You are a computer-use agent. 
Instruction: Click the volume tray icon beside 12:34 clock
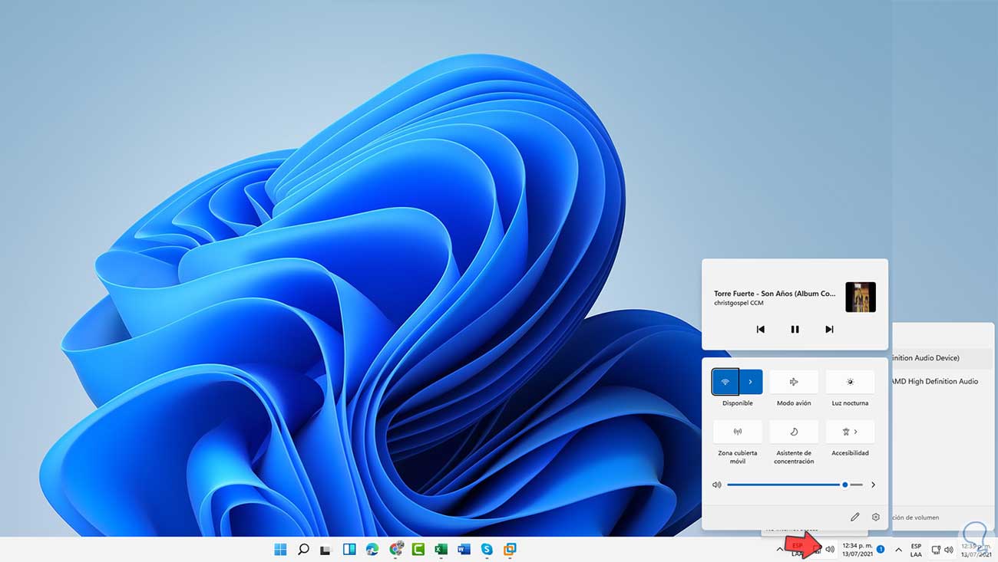830,549
